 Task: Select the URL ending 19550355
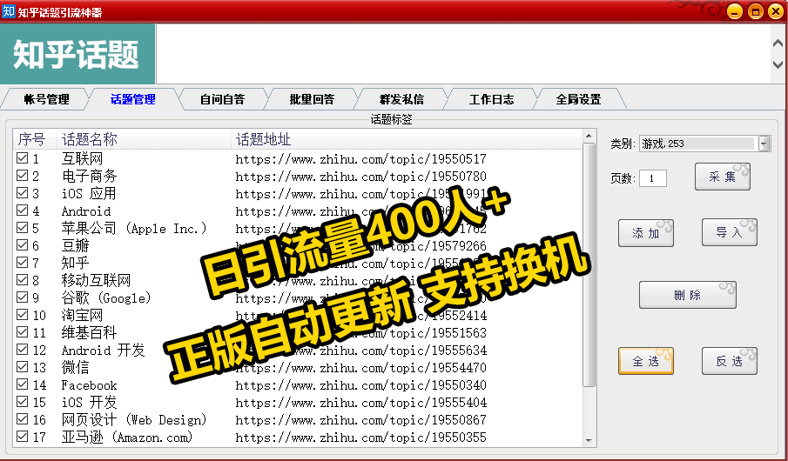click(360, 438)
